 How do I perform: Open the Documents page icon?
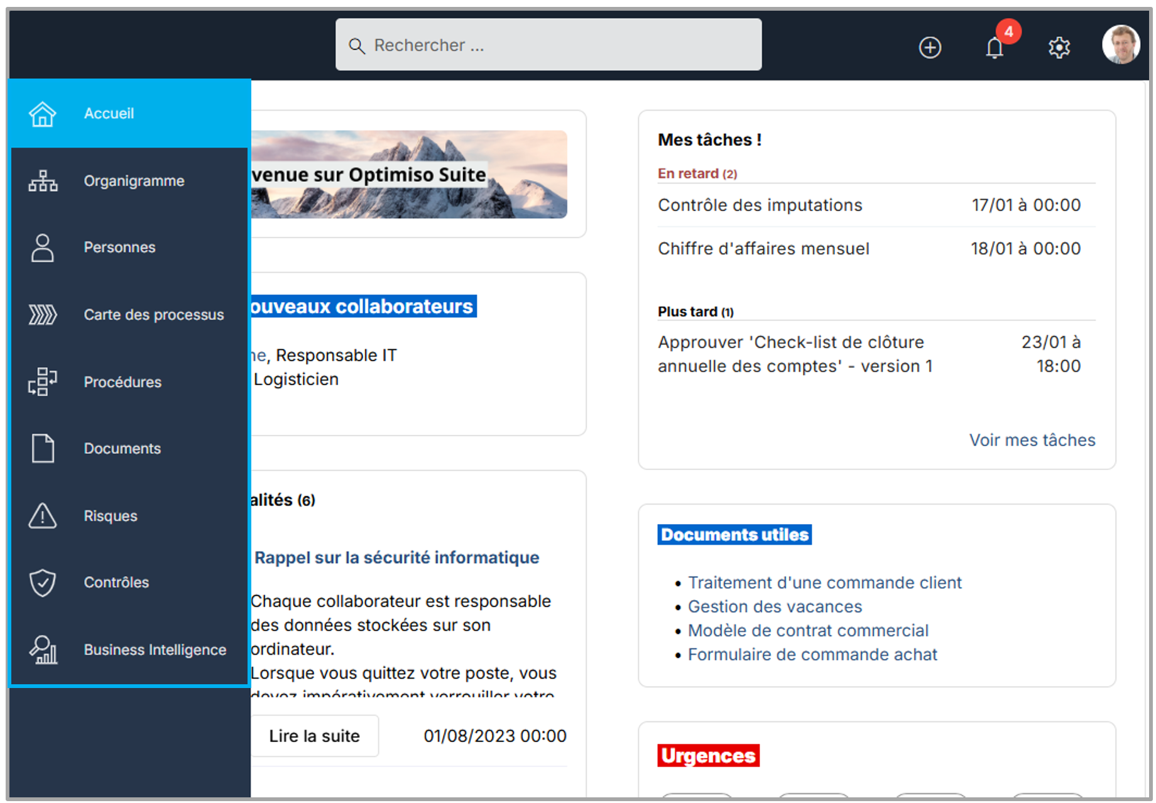tap(42, 449)
